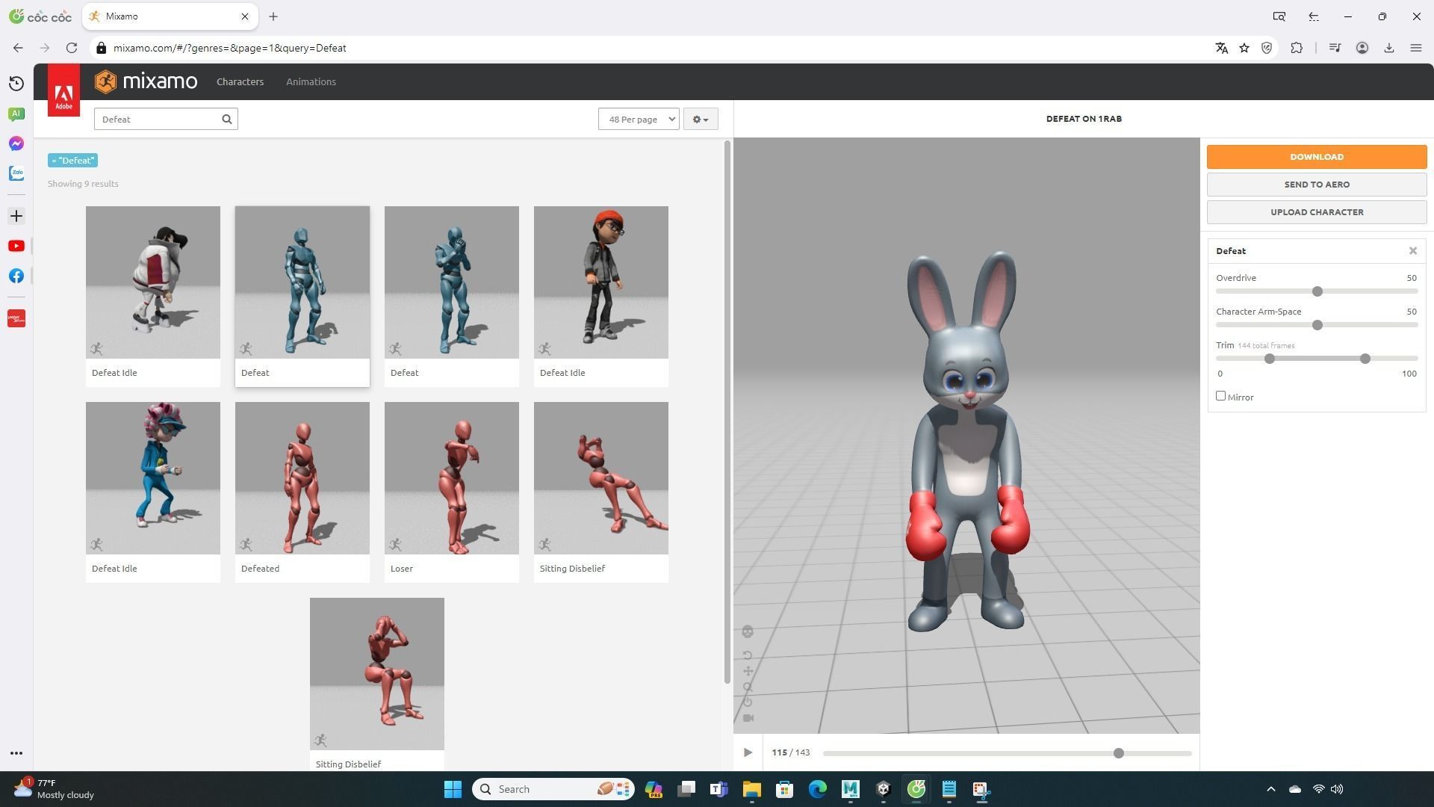Open the browser downloads icon
Screen dimensions: 1434x807
click(x=1389, y=48)
